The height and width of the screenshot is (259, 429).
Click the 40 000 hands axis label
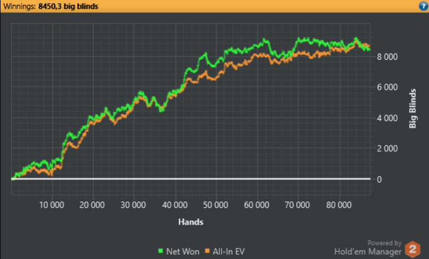[175, 205]
